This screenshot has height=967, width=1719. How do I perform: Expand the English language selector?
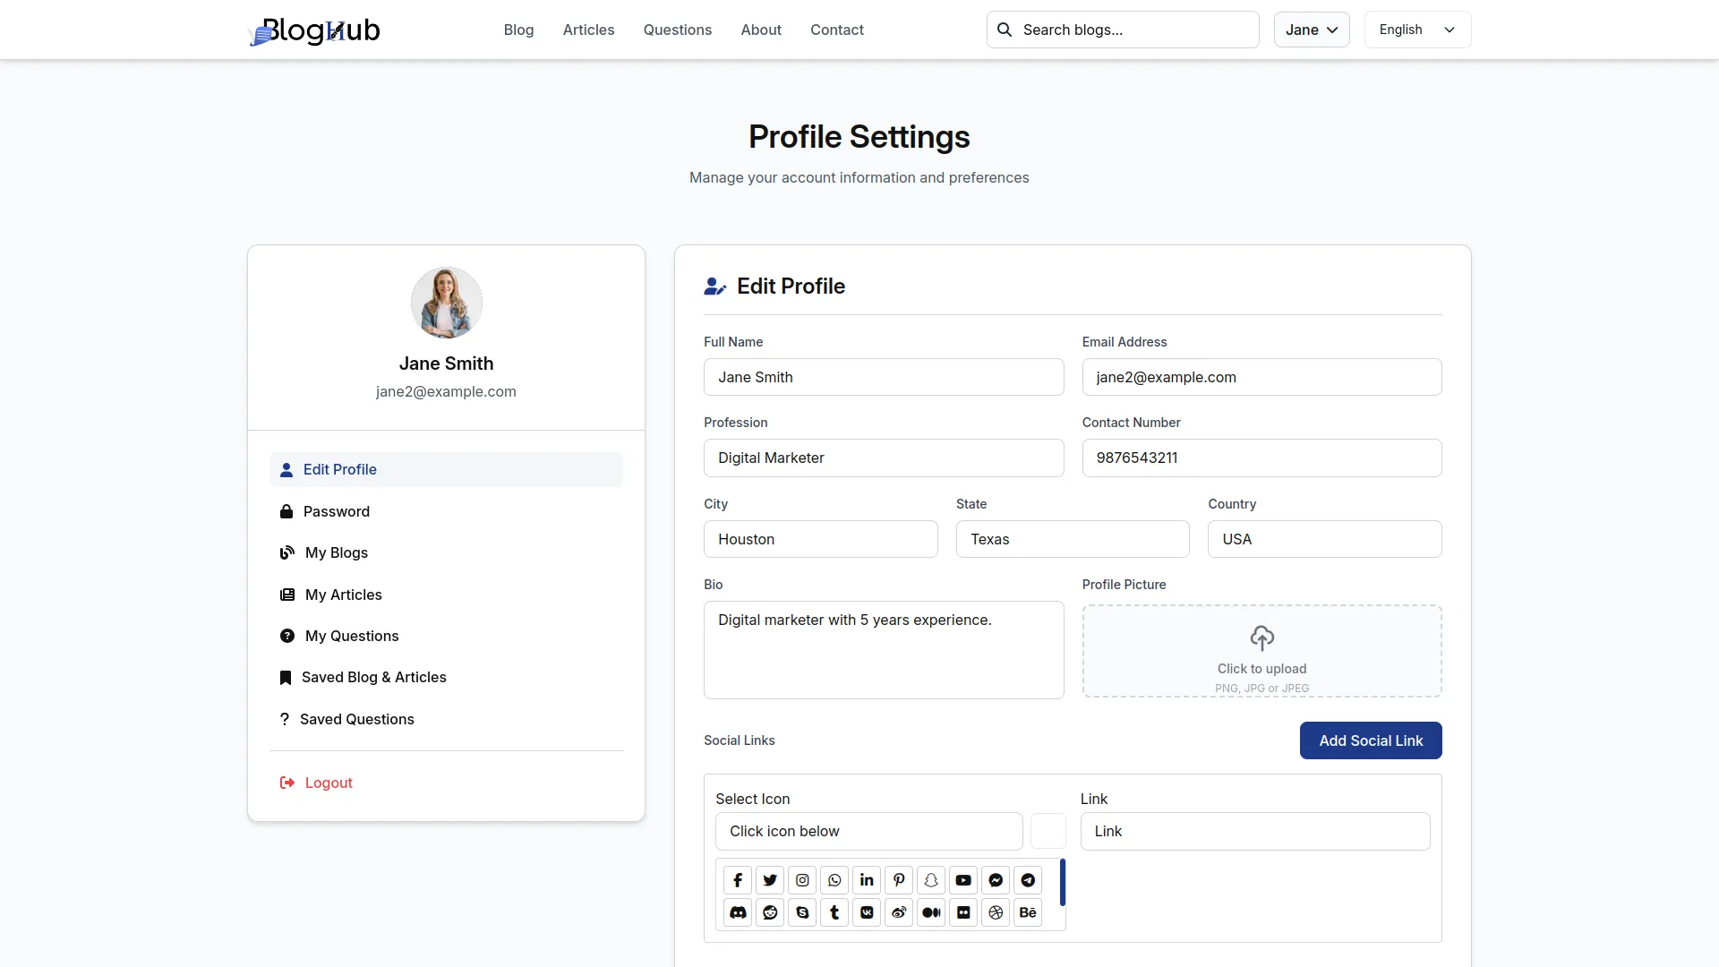point(1416,30)
